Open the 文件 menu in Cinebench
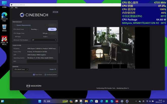Image resolution: width=167 pixels, height=104 pixels. pos(12,8)
